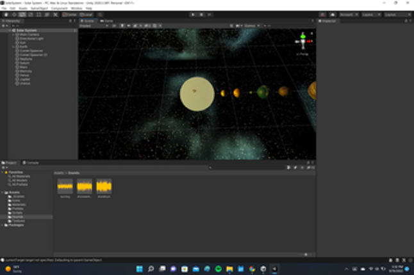Select the first audio clip thumbnail

point(65,187)
